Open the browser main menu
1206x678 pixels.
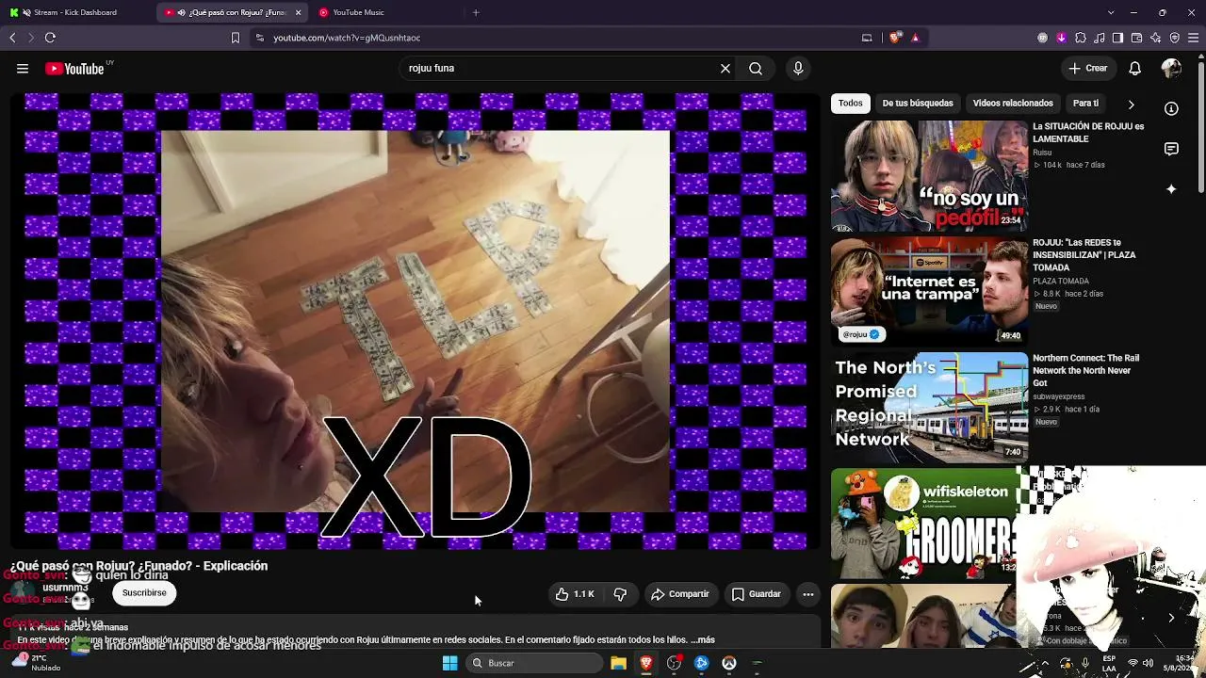[x=1193, y=38]
